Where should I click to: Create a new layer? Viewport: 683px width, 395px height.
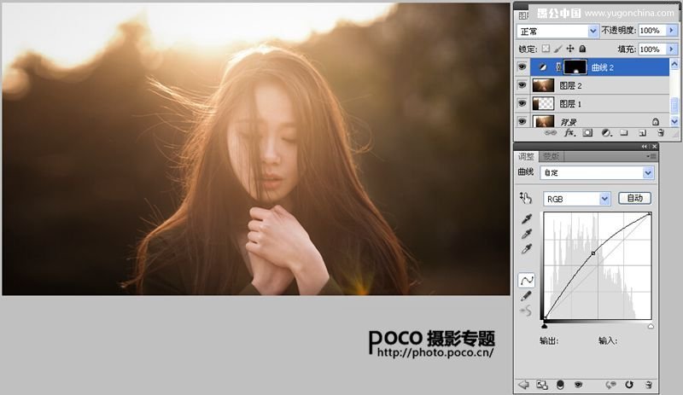coord(642,133)
